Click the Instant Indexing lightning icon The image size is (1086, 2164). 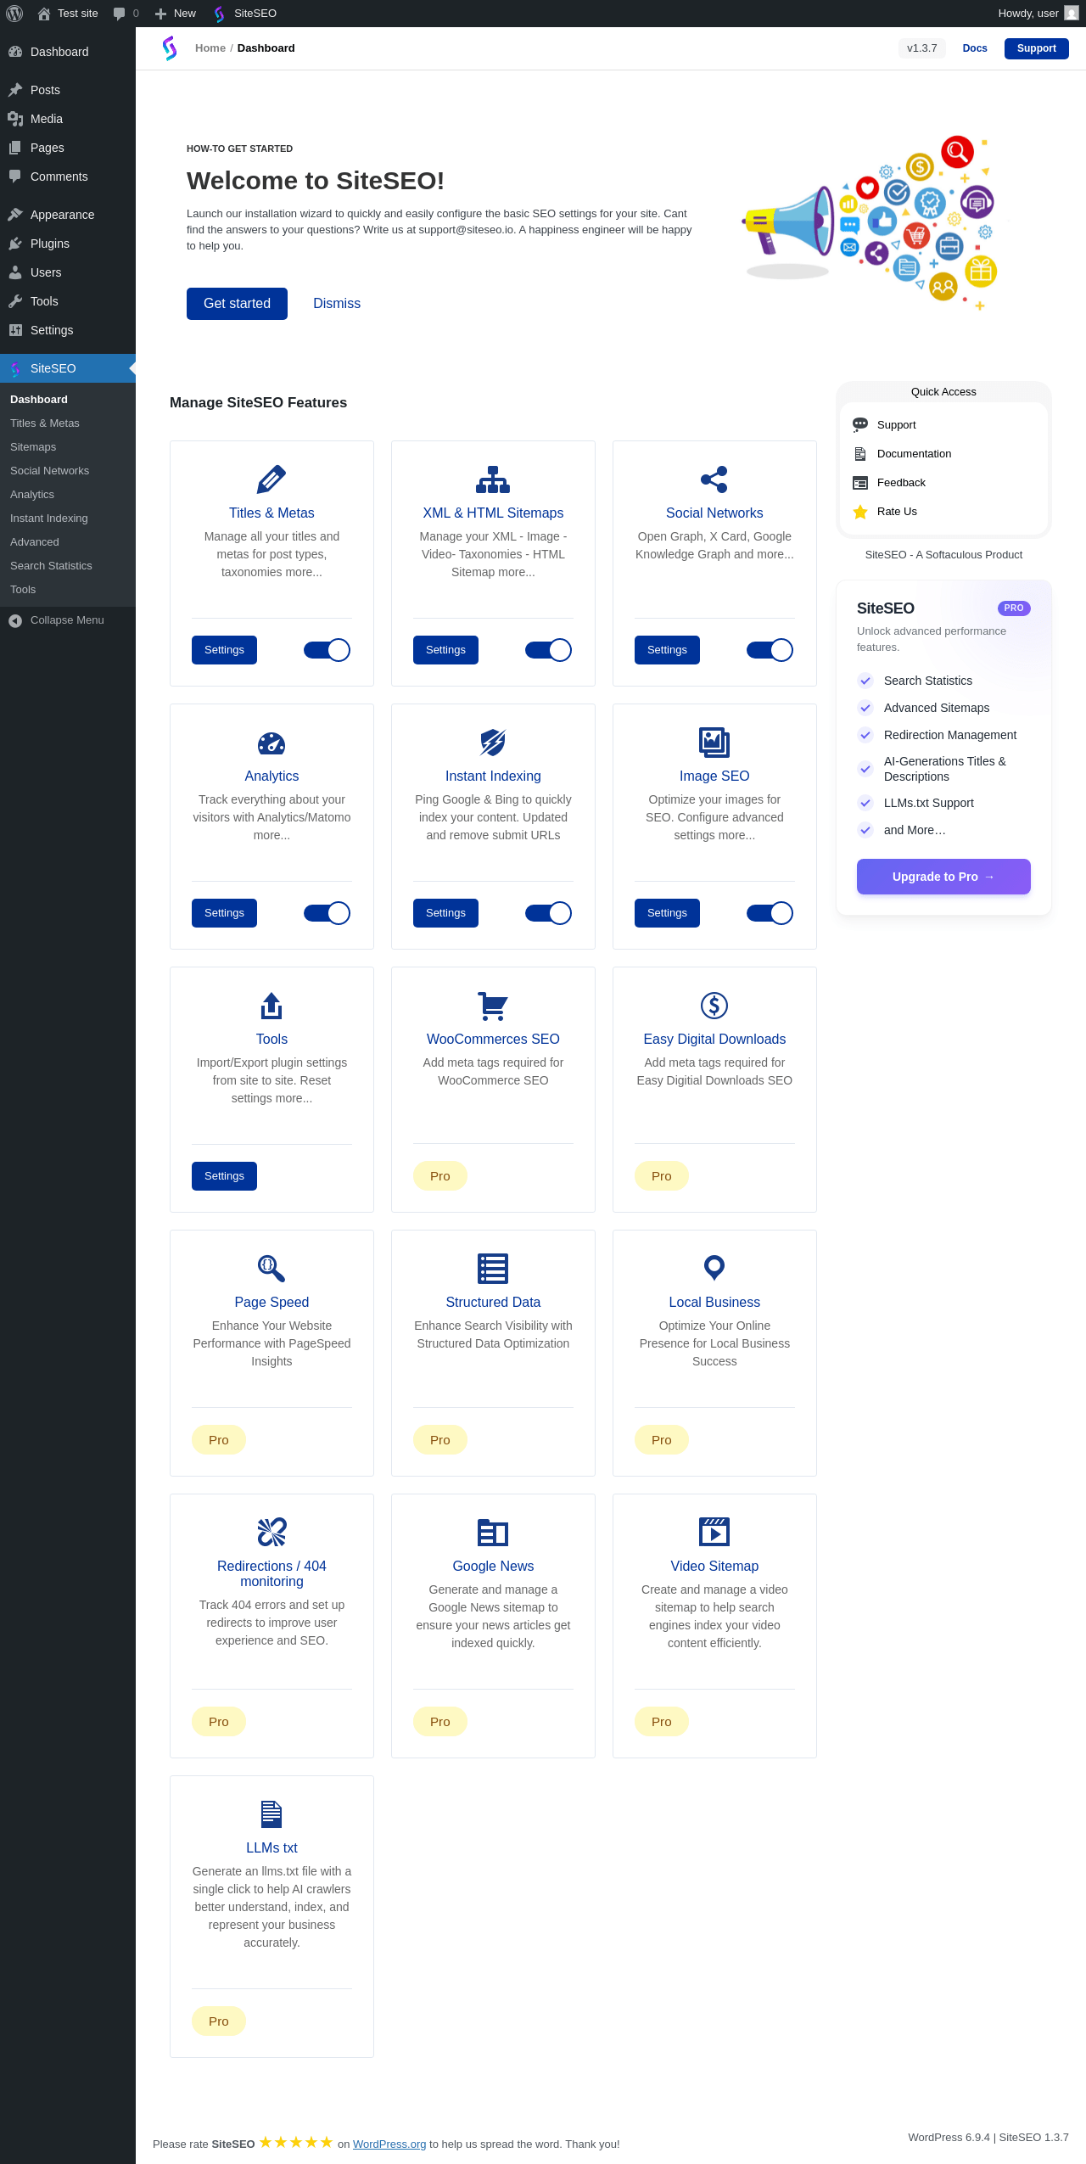click(493, 743)
